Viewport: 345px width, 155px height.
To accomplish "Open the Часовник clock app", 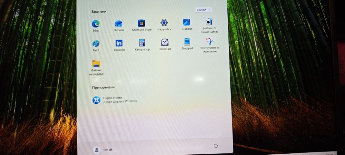I will pyautogui.click(x=165, y=44).
